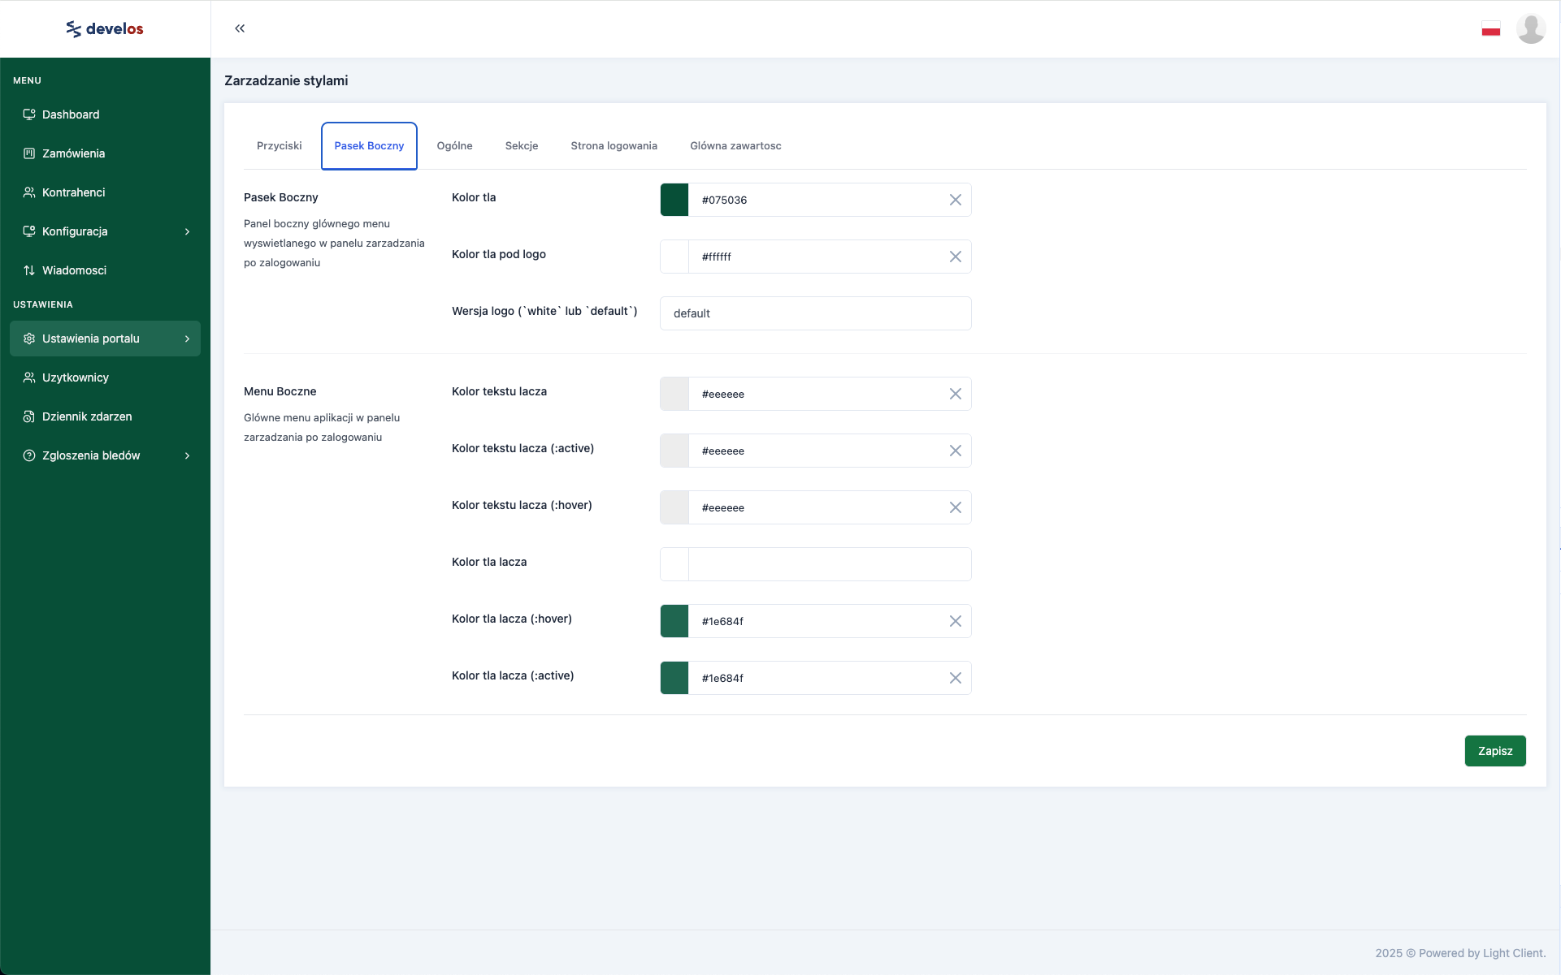Open the user avatar profile menu
This screenshot has height=975, width=1561.
[x=1530, y=29]
